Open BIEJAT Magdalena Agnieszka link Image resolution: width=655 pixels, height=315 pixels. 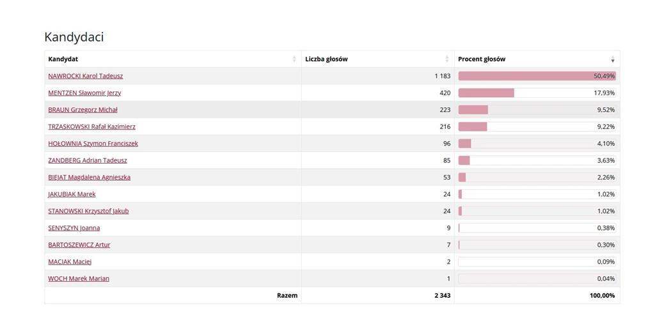click(x=90, y=178)
